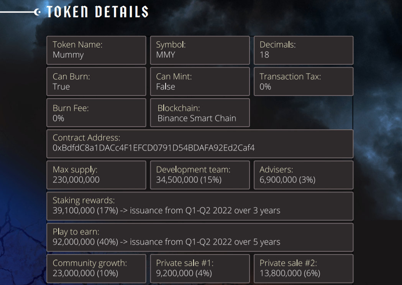Click the Contract Address label

87,138
